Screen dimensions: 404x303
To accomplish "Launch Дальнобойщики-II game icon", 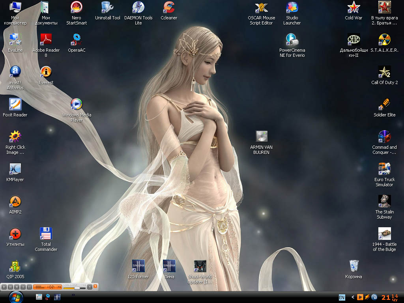I will [x=353, y=45].
